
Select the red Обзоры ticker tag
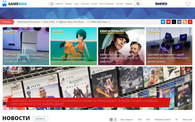point(7,22)
